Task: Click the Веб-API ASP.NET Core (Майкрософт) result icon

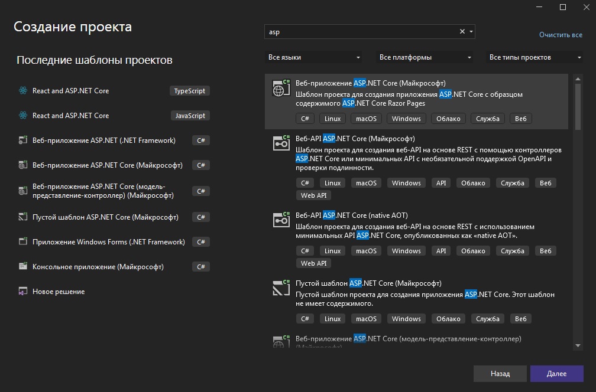Action: click(x=281, y=143)
